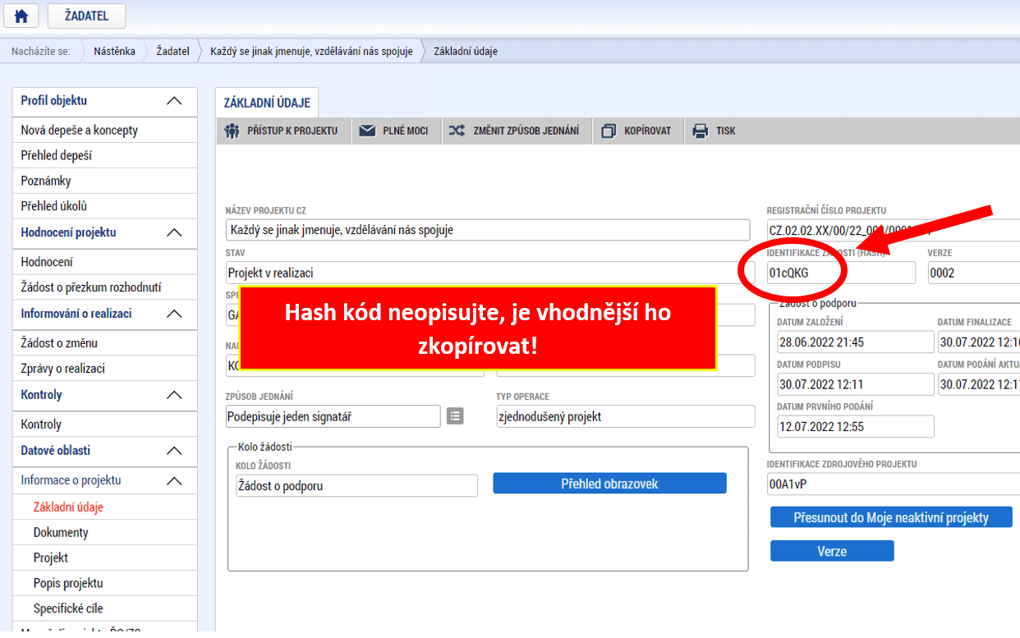Collapse Informace o projektu tree
Viewport: 1020px width, 638px height.
pos(174,480)
